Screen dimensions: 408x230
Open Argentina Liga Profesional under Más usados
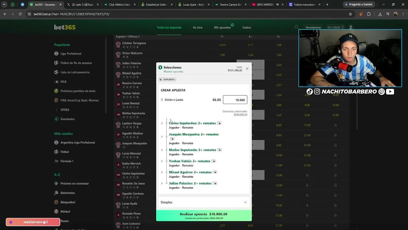(77, 142)
